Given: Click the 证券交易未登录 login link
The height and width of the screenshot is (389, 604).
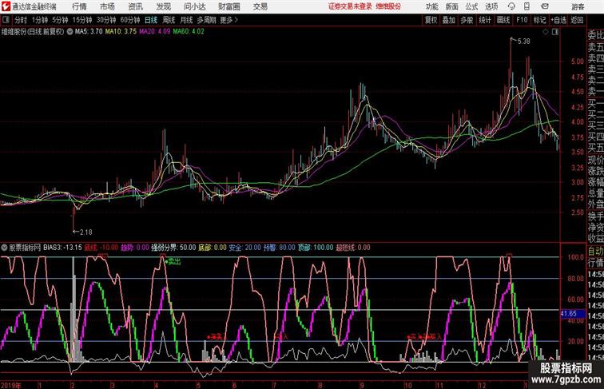Looking at the screenshot, I should (351, 6).
